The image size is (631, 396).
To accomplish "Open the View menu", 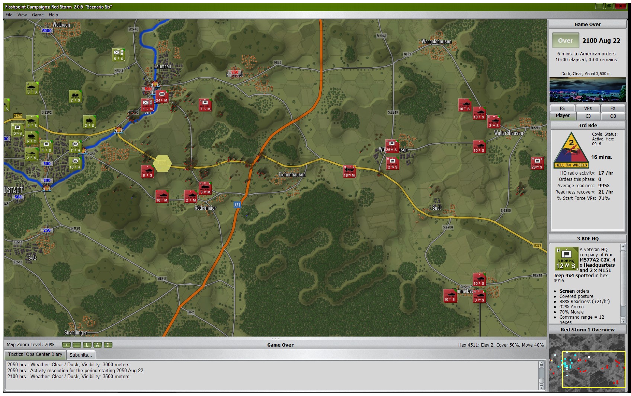I will (x=22, y=15).
